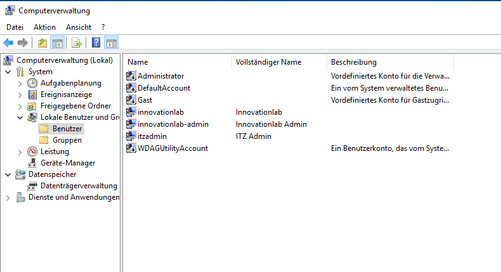Click the blue Back arrow in toolbar
This screenshot has width=501, height=272.
[x=8, y=43]
